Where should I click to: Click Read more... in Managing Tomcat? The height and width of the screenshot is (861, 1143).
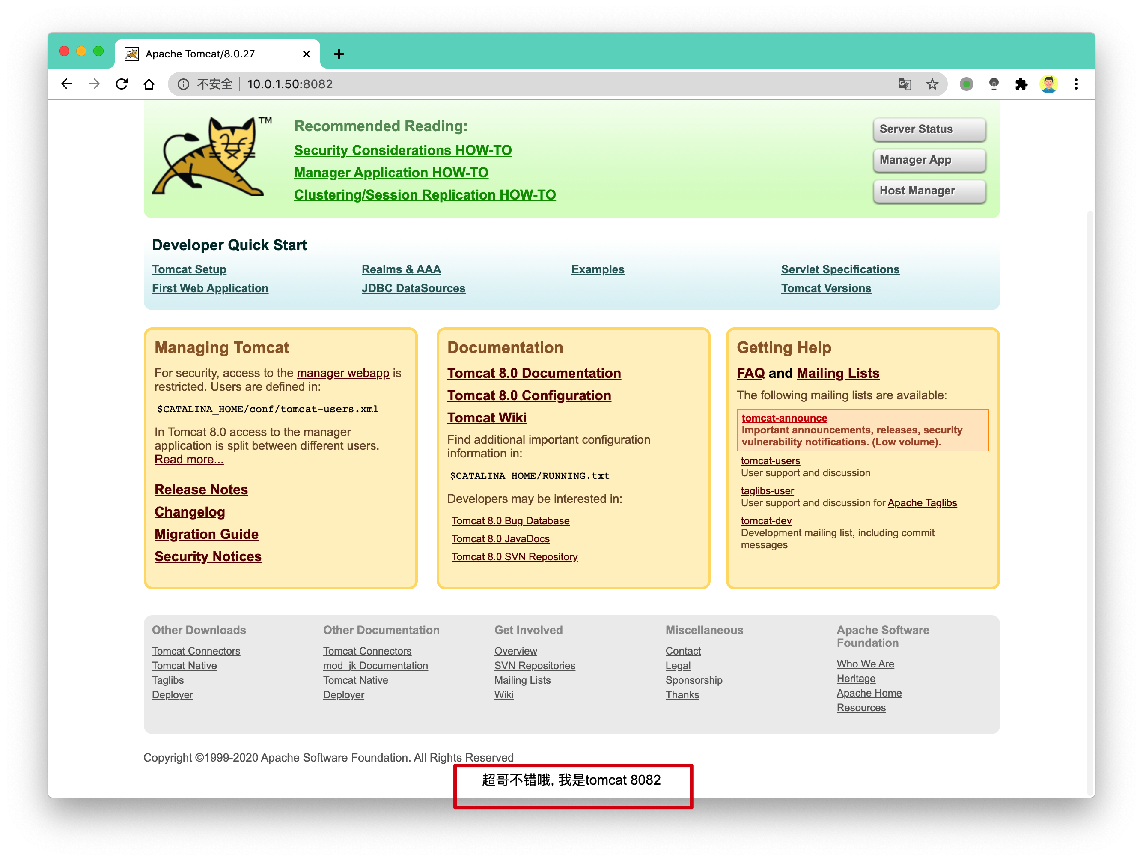[x=189, y=459]
